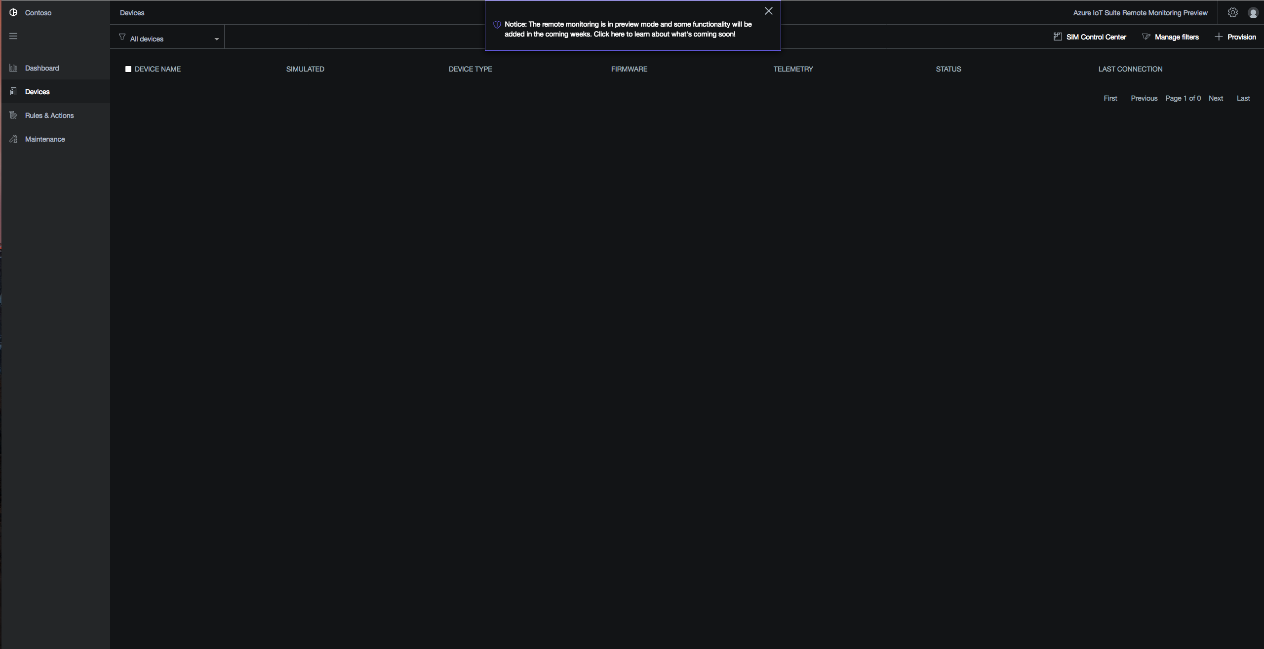Open the Dashboard from the sidebar
The width and height of the screenshot is (1264, 649).
pyautogui.click(x=41, y=68)
